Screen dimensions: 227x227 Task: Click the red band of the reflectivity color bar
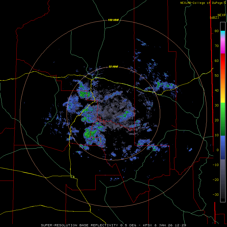pyautogui.click(x=223, y=61)
